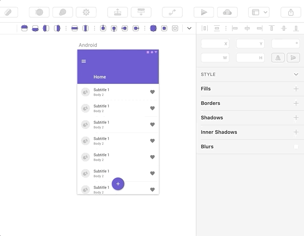
Task: Add a new Fill with plus
Action: [x=296, y=89]
